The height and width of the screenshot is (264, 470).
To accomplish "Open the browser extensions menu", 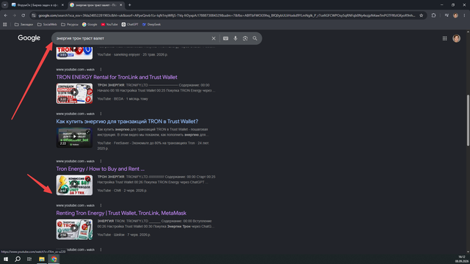I will [433, 15].
